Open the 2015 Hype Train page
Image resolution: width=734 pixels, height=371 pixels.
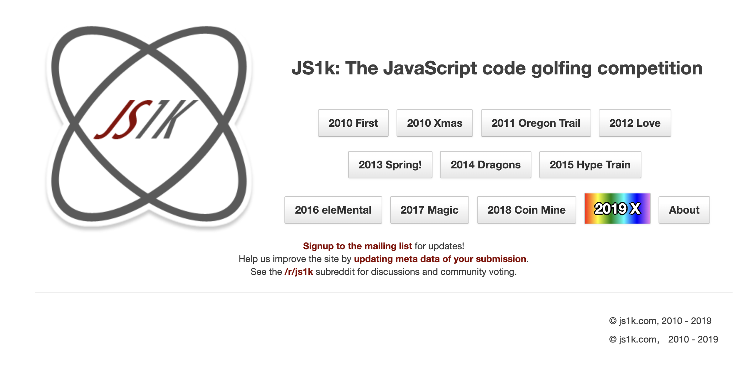(x=590, y=165)
